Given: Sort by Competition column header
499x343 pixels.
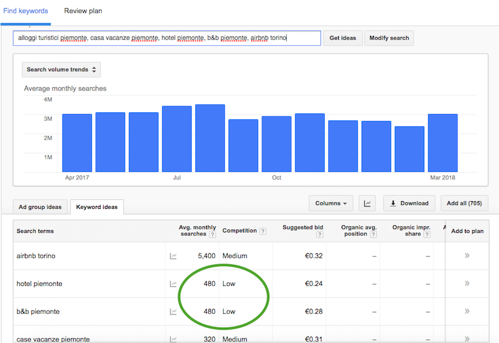Looking at the screenshot, I should pyautogui.click(x=239, y=231).
